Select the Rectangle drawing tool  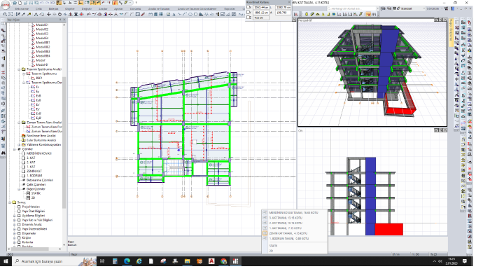point(195,14)
